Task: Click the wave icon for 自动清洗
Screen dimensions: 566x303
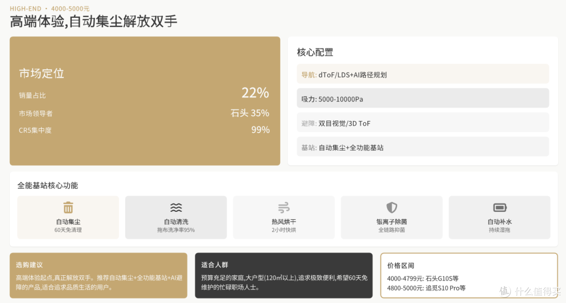Action: [x=176, y=208]
